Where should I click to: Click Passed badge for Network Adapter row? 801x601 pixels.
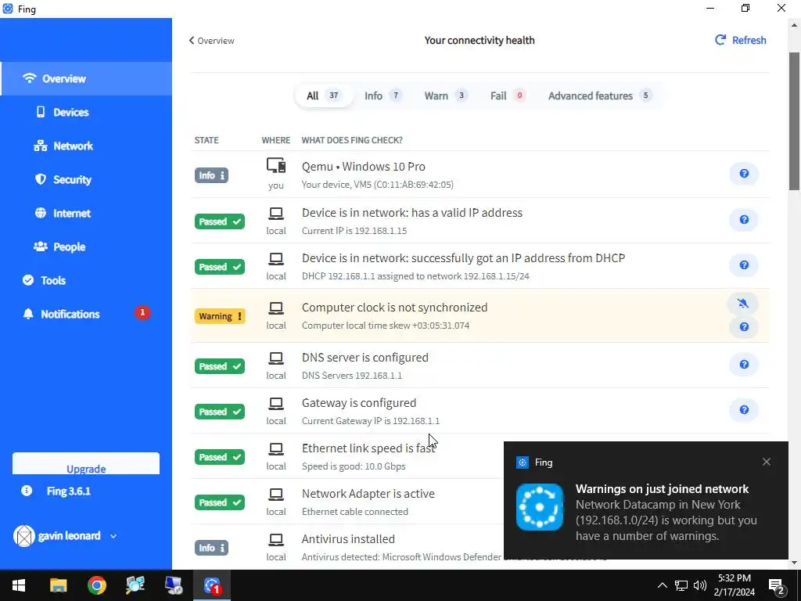tap(220, 503)
